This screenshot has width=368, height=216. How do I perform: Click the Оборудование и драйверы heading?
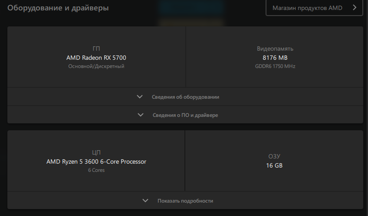[x=58, y=8]
